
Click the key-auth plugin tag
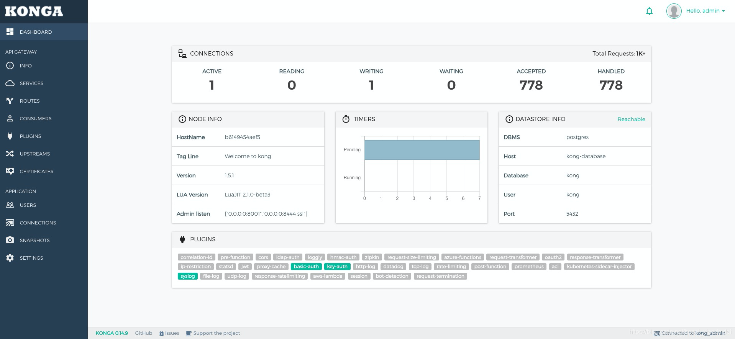(x=337, y=267)
